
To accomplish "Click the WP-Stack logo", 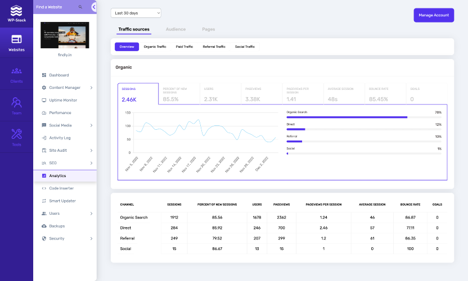I will pyautogui.click(x=16, y=13).
